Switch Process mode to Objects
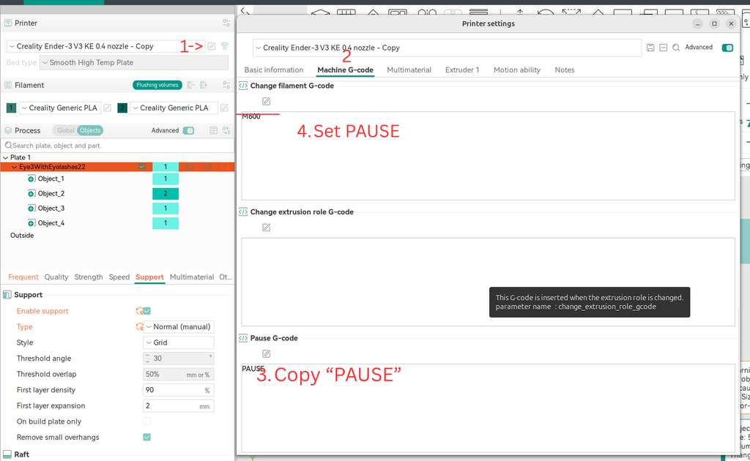 pyautogui.click(x=90, y=130)
